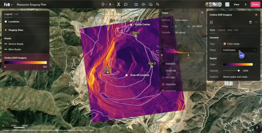Select the Info tab
262x133 pixels.
point(236,30)
